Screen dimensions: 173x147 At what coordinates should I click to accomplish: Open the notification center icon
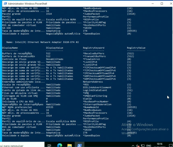170,145
